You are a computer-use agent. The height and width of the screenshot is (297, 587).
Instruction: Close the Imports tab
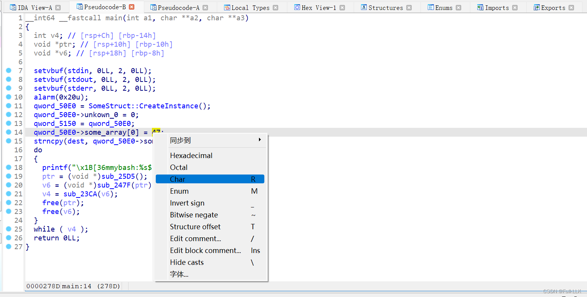click(x=515, y=8)
